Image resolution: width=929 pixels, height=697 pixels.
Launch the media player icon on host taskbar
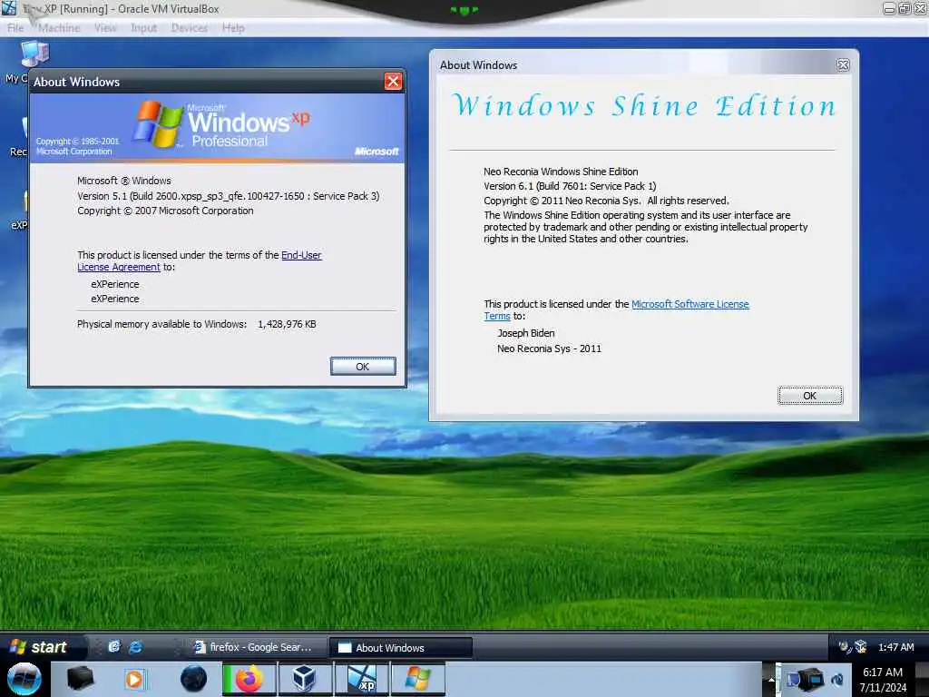(134, 679)
